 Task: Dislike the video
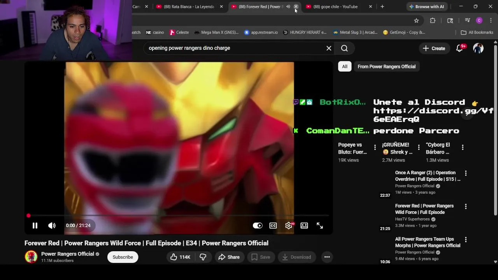click(203, 257)
